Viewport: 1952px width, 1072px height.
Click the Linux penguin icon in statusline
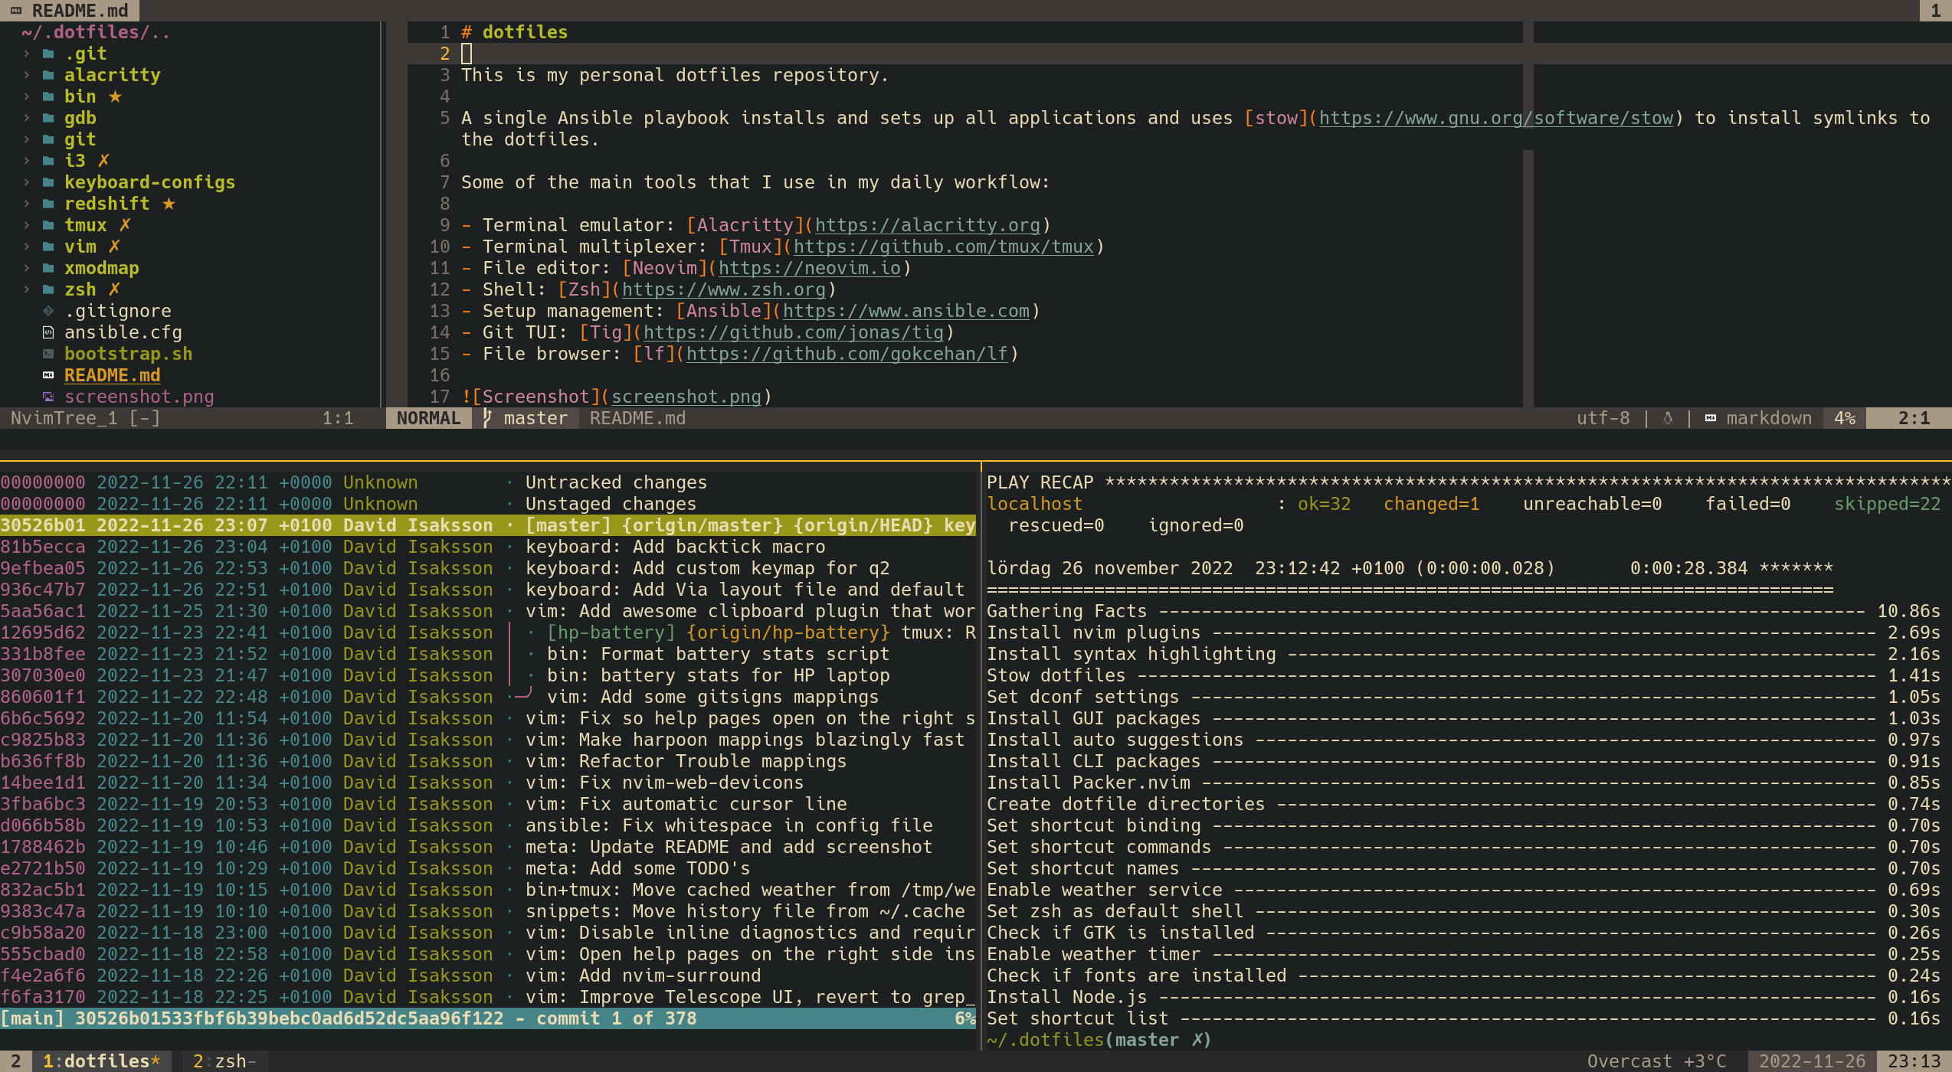pyautogui.click(x=1668, y=418)
